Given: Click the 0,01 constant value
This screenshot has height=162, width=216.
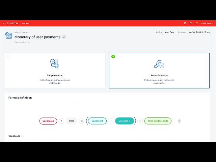Looking at the screenshot, I should (71, 121).
